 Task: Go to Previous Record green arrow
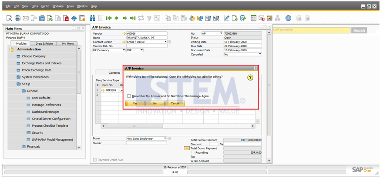(x=117, y=18)
